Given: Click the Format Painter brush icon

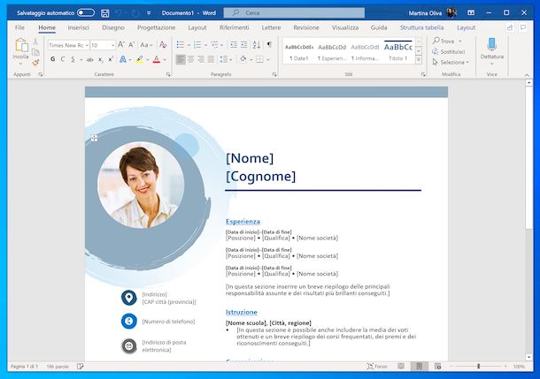Looking at the screenshot, I should click(35, 63).
